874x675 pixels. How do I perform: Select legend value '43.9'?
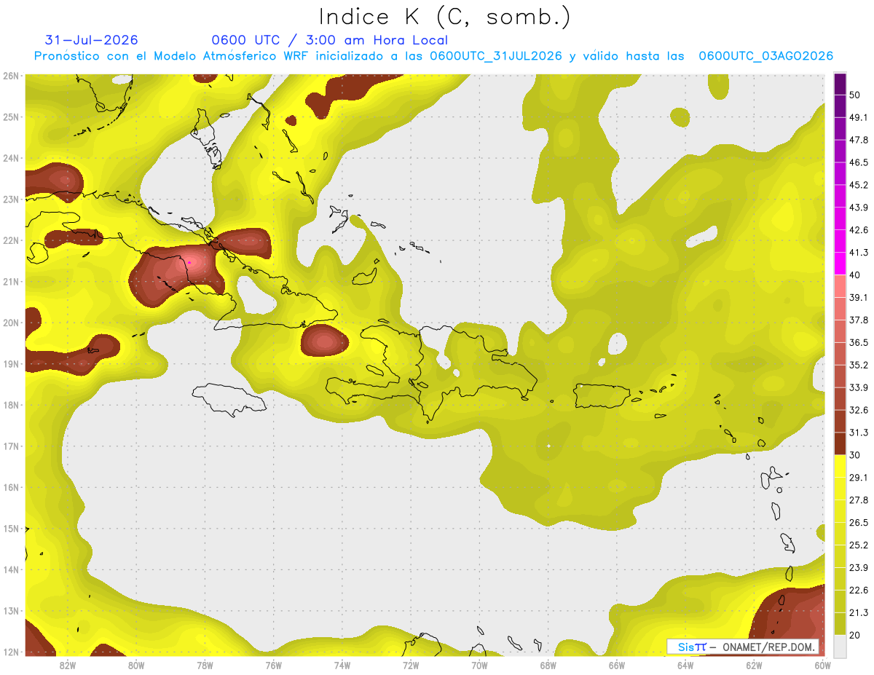[x=858, y=208]
